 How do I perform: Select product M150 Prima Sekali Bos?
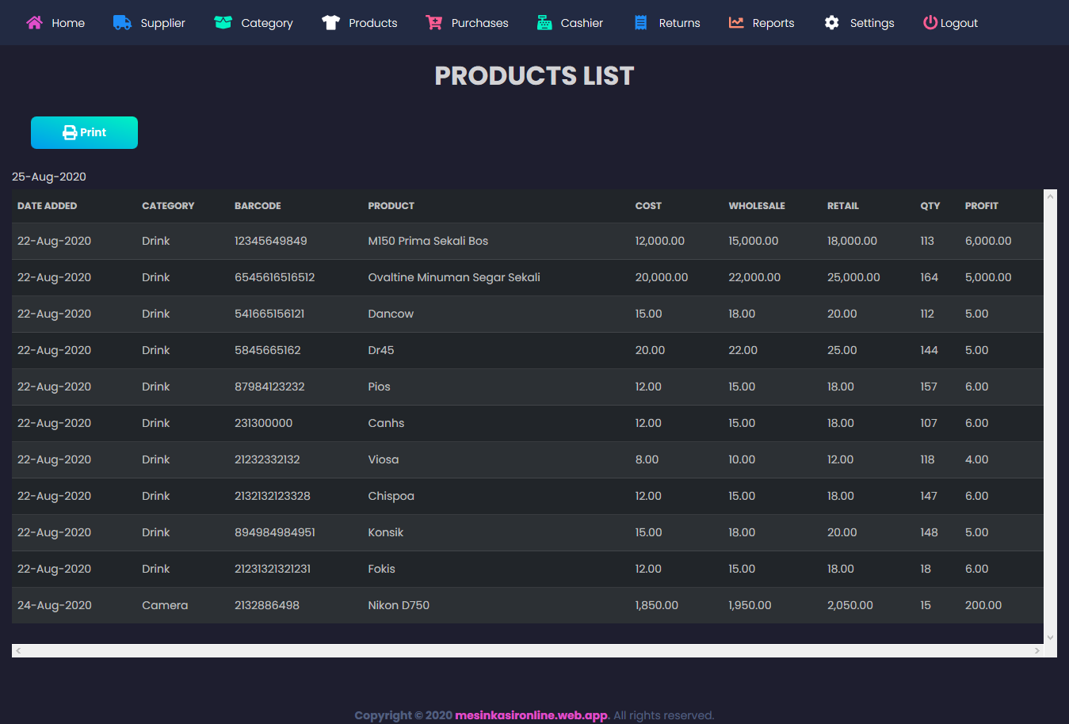click(428, 241)
